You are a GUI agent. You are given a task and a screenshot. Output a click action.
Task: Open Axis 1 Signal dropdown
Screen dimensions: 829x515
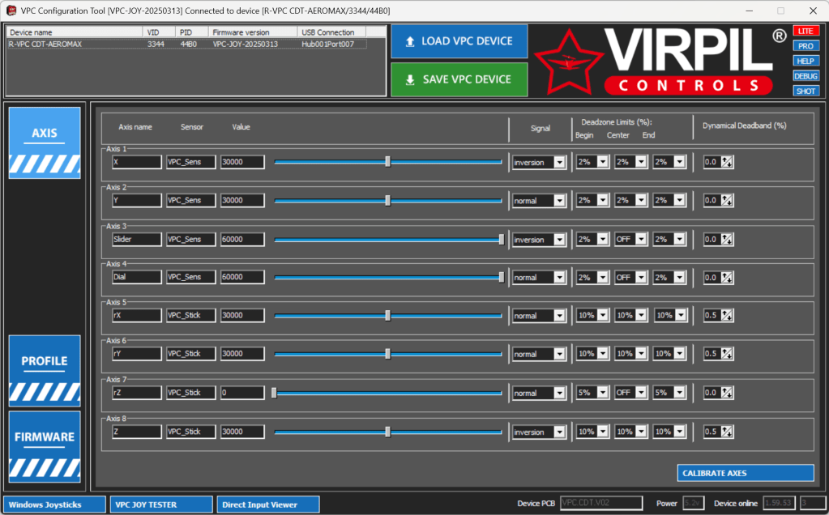click(558, 163)
